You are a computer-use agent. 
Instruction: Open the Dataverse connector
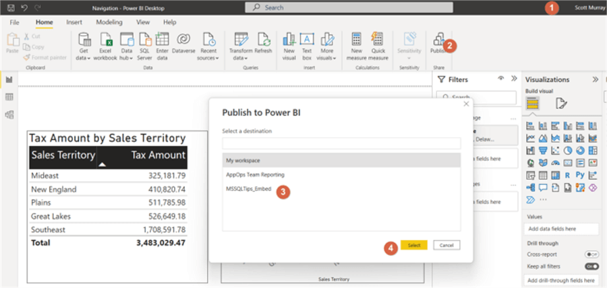[183, 44]
